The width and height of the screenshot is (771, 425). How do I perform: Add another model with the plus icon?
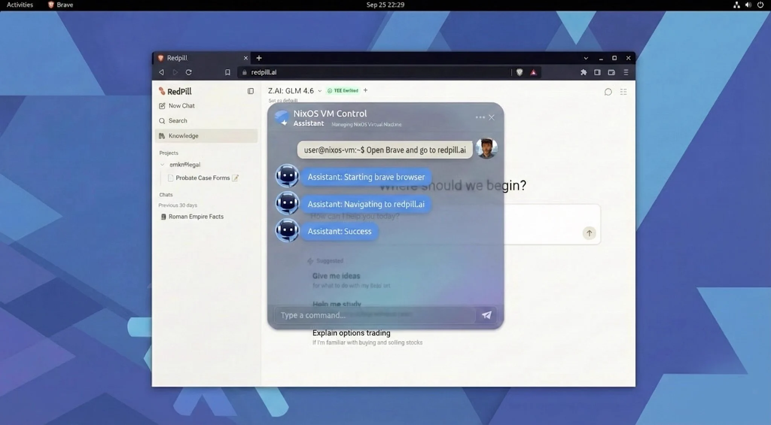(x=366, y=90)
